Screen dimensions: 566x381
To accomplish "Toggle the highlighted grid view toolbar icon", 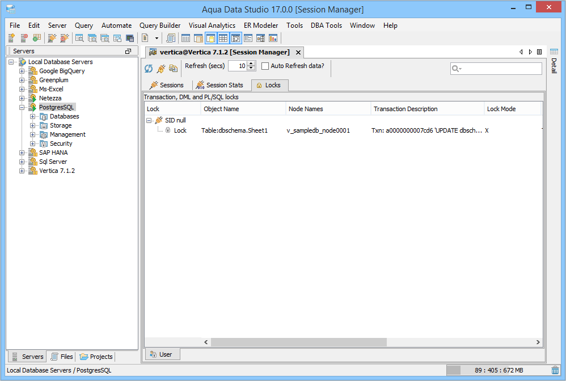I will (x=223, y=38).
